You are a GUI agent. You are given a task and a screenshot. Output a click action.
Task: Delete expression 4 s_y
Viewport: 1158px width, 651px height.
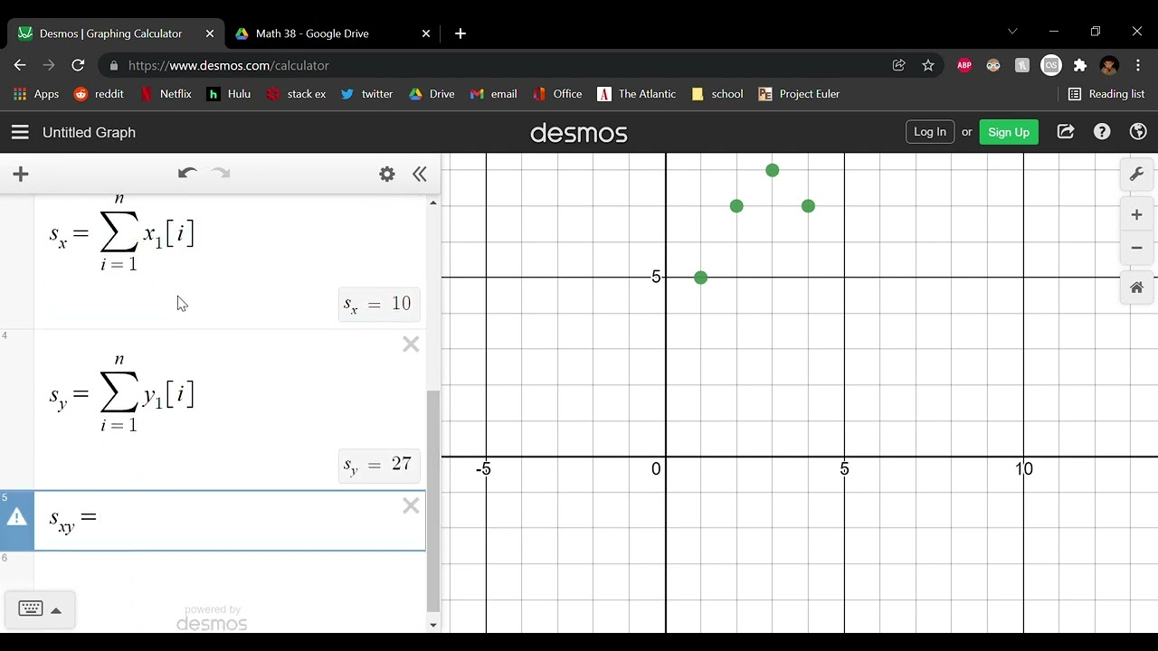pyautogui.click(x=411, y=344)
